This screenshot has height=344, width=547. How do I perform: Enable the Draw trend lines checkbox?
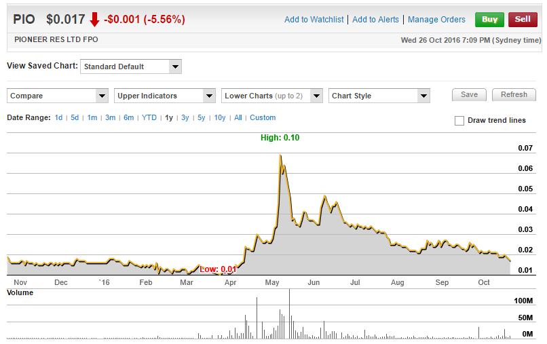pyautogui.click(x=459, y=121)
